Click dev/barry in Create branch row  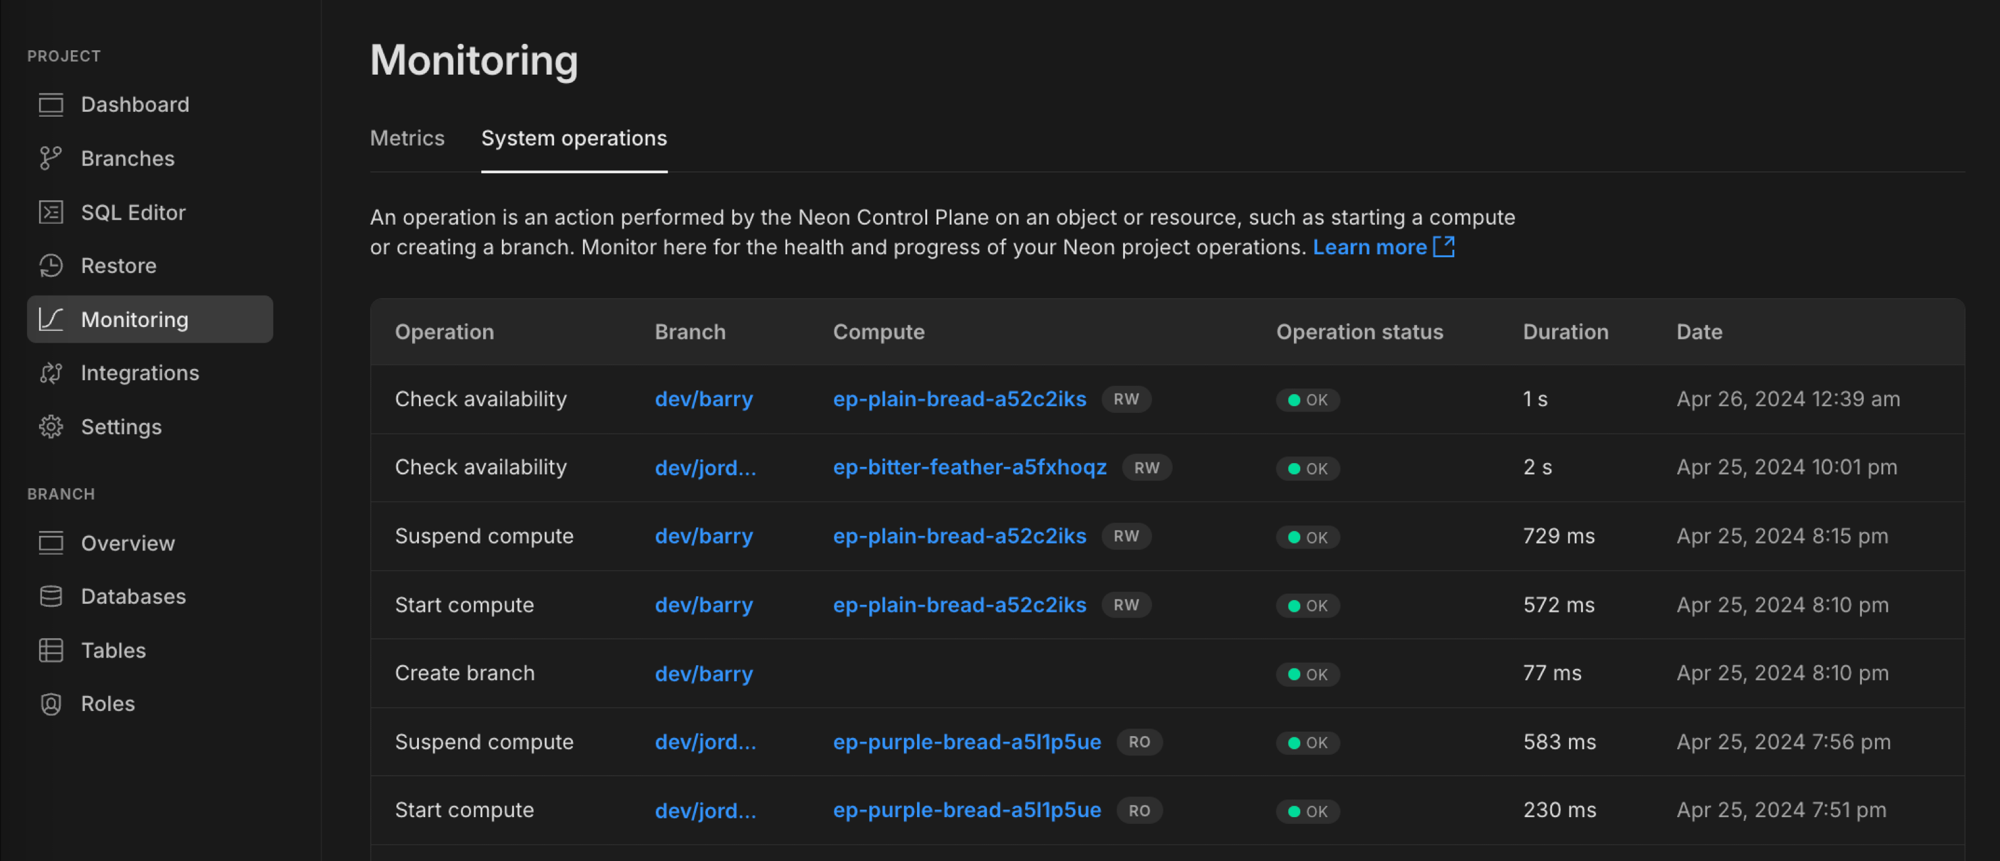point(704,673)
